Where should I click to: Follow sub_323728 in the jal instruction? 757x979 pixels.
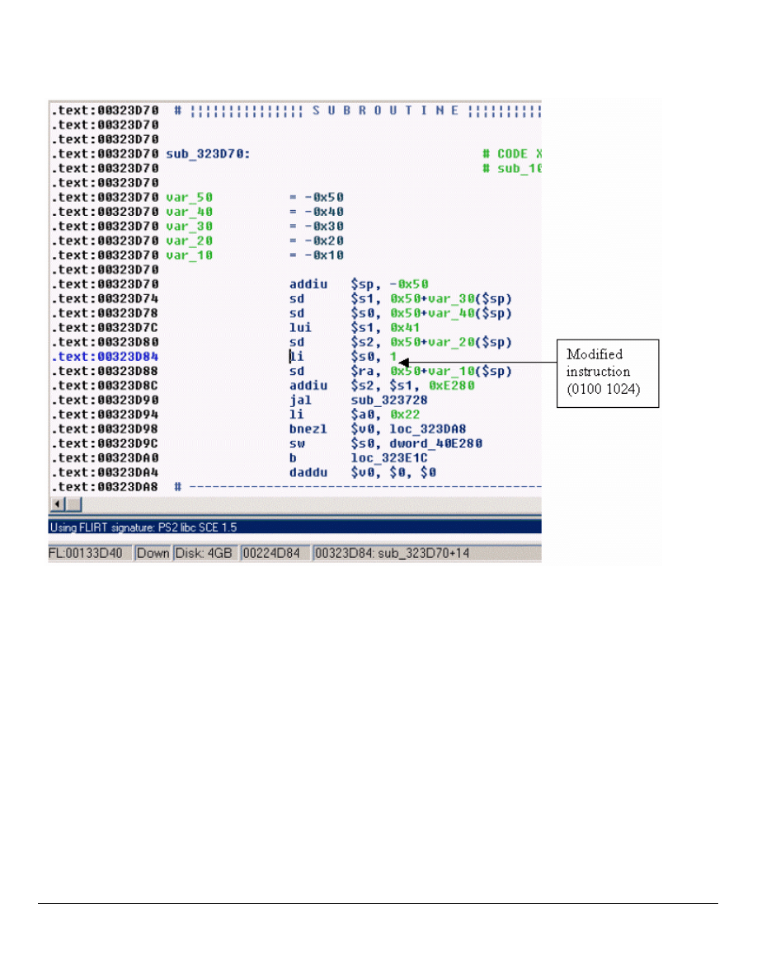[x=388, y=400]
